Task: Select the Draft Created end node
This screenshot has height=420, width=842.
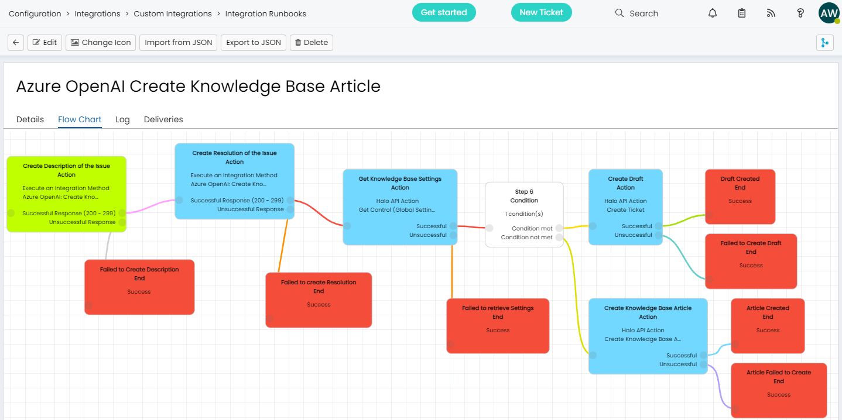Action: (740, 197)
